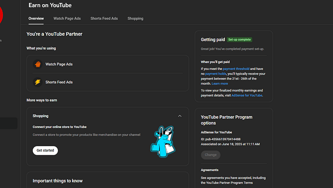Screen dimensions: 333x188
Task: Click the You're a YouTube Partner heading
Action: click(55, 34)
